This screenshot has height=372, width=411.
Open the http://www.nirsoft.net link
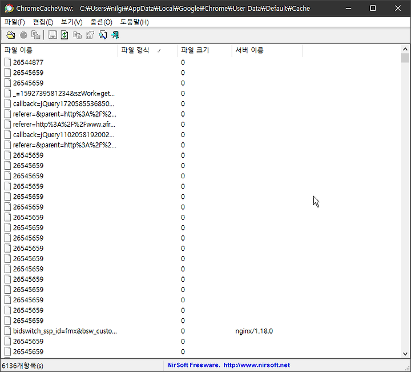(257, 365)
